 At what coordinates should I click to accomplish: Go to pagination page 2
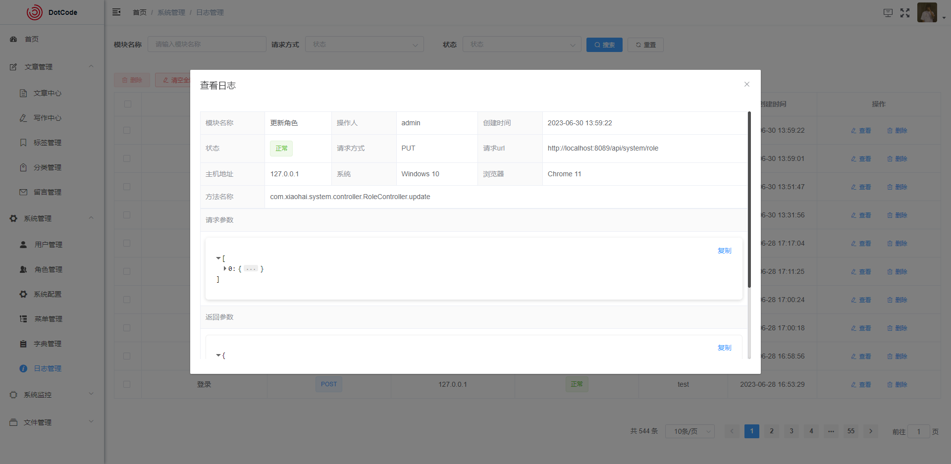click(772, 431)
